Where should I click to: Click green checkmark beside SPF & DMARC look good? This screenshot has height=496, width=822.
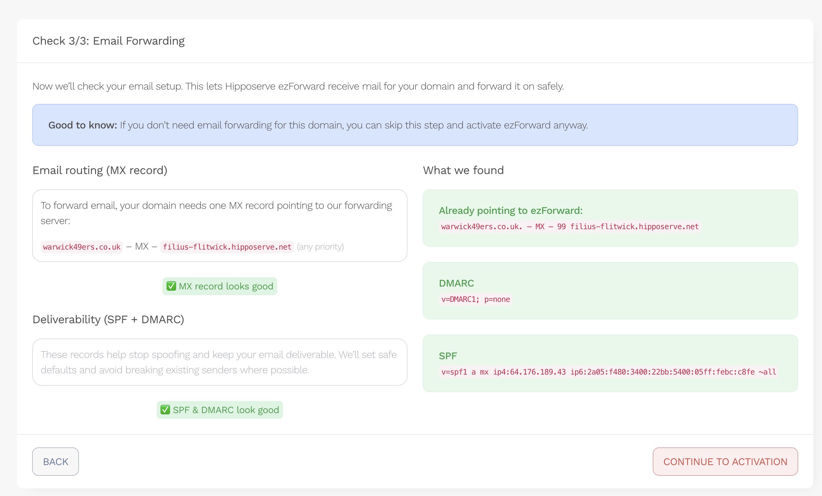point(165,410)
